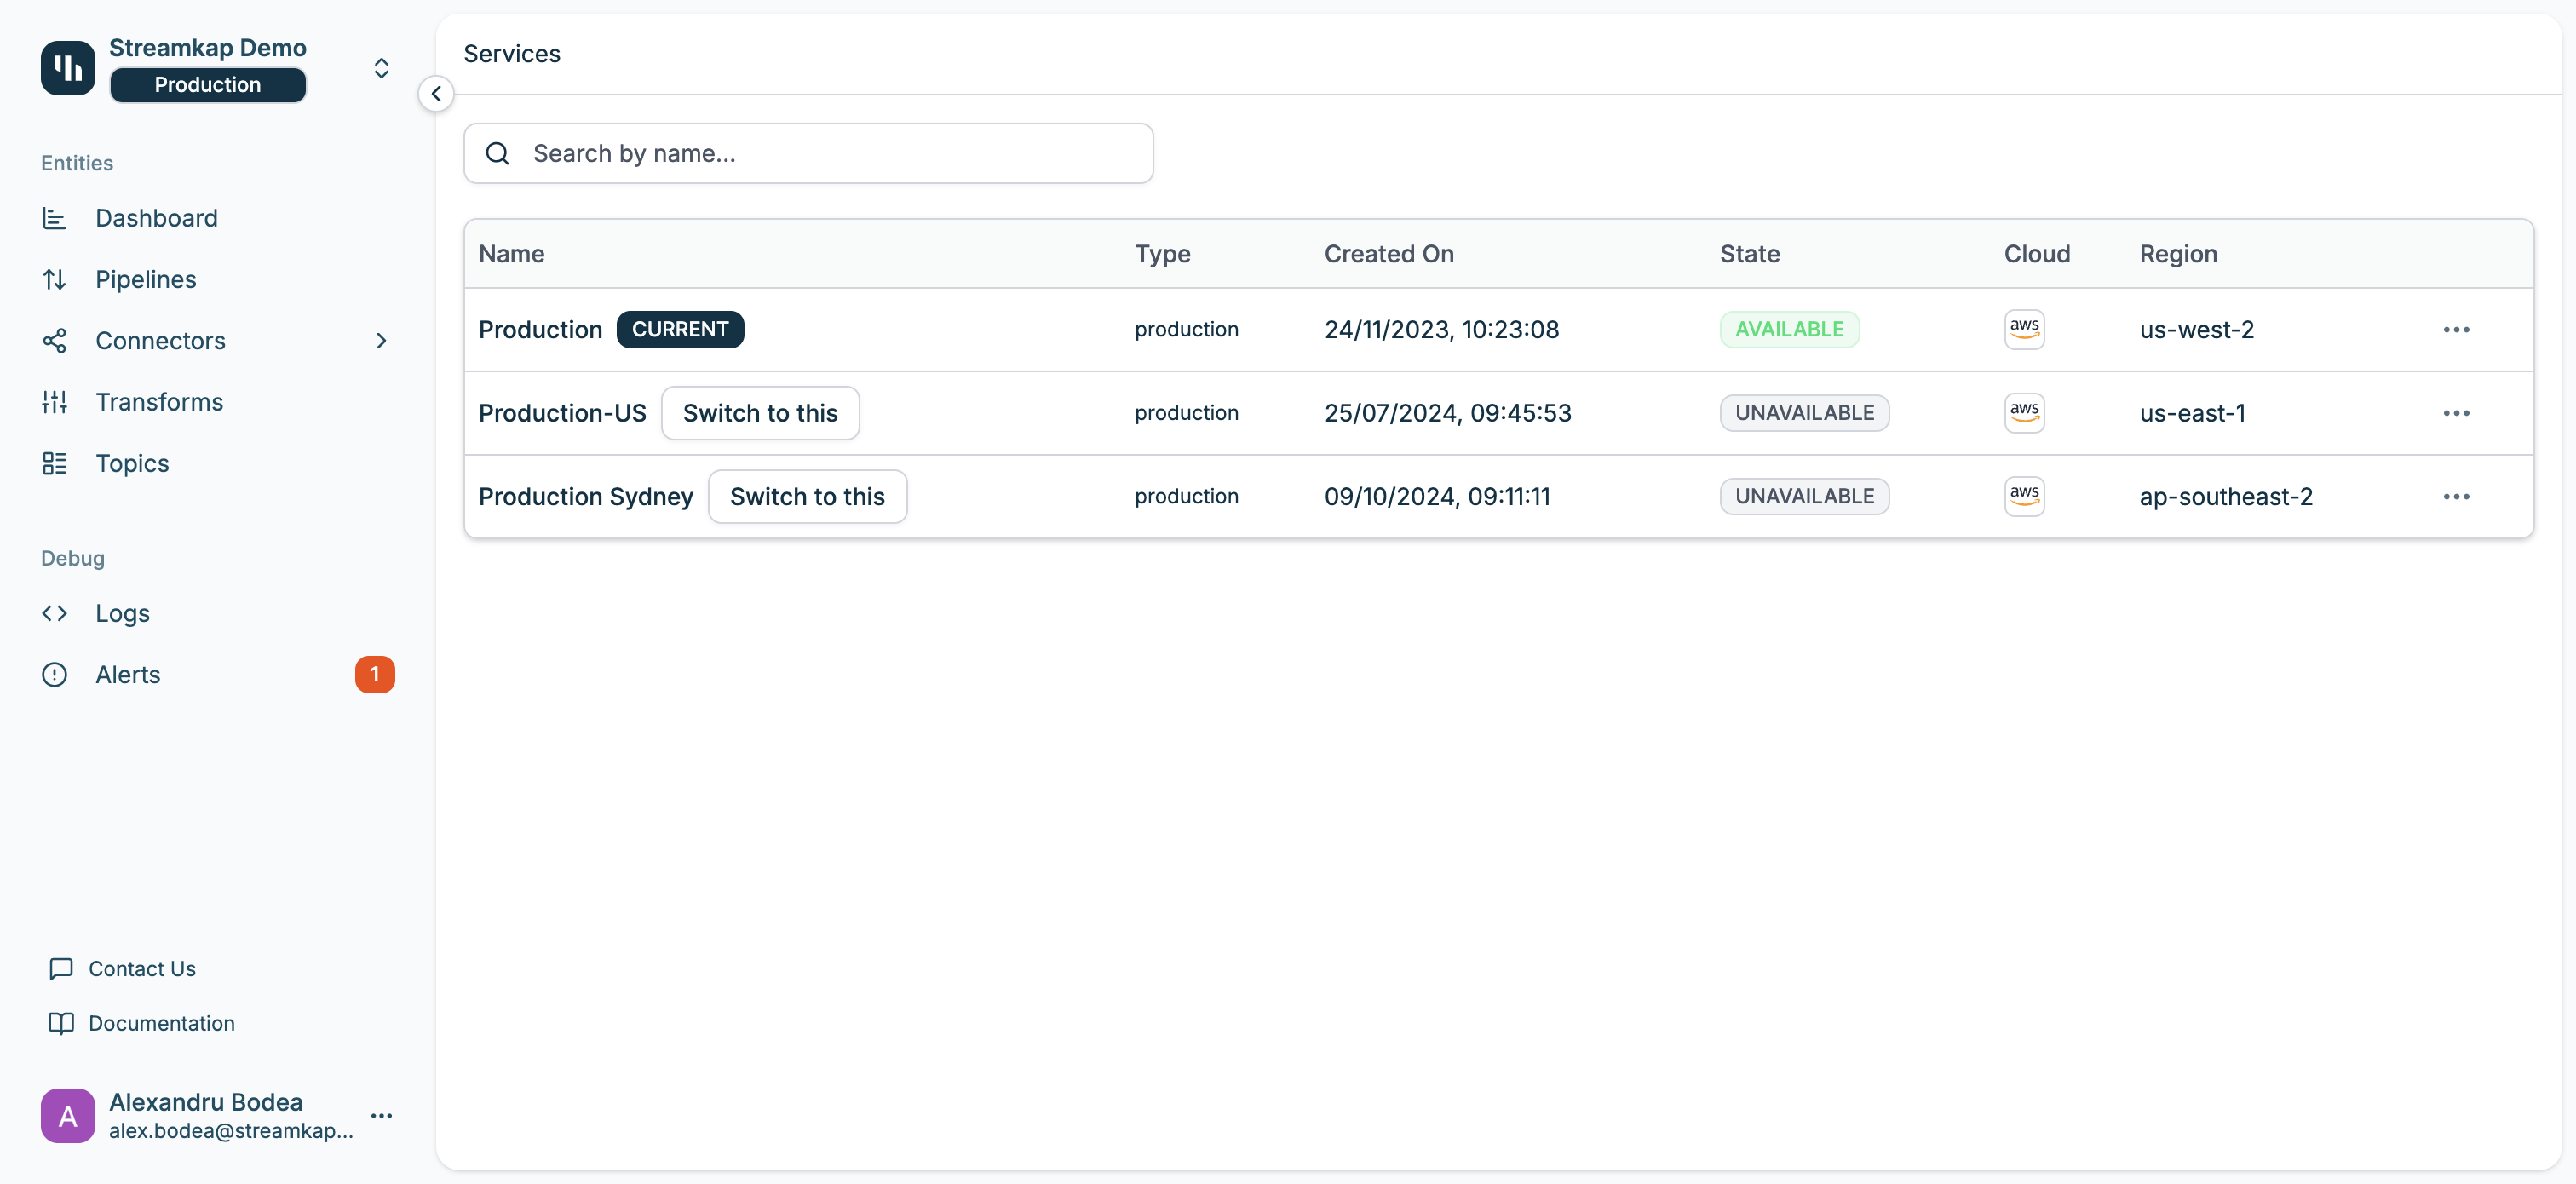
Task: Open the Documentation link
Action: click(161, 1023)
